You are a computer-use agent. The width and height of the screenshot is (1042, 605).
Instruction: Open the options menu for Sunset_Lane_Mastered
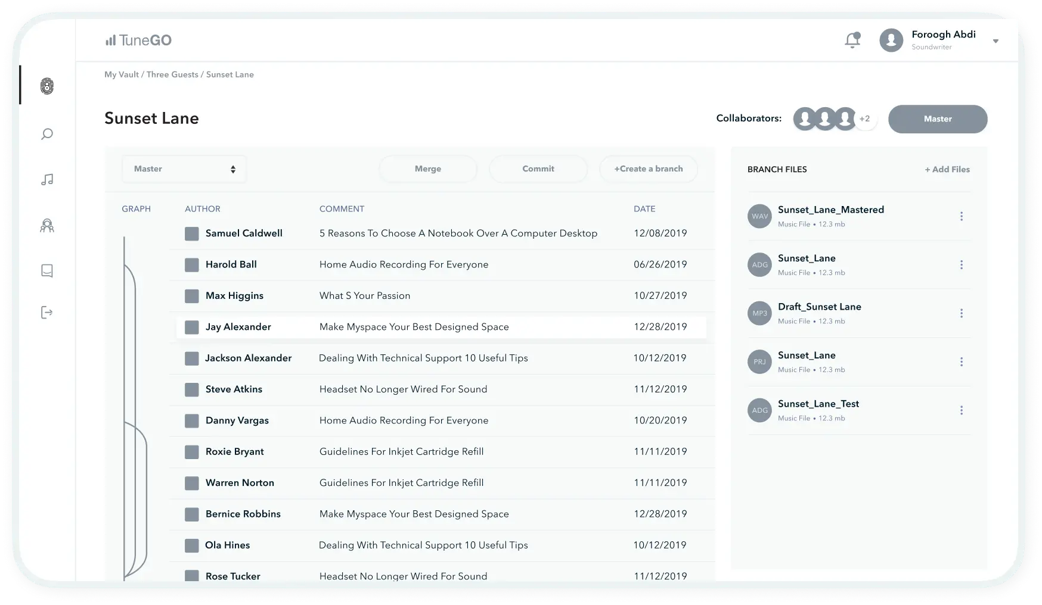click(x=961, y=216)
